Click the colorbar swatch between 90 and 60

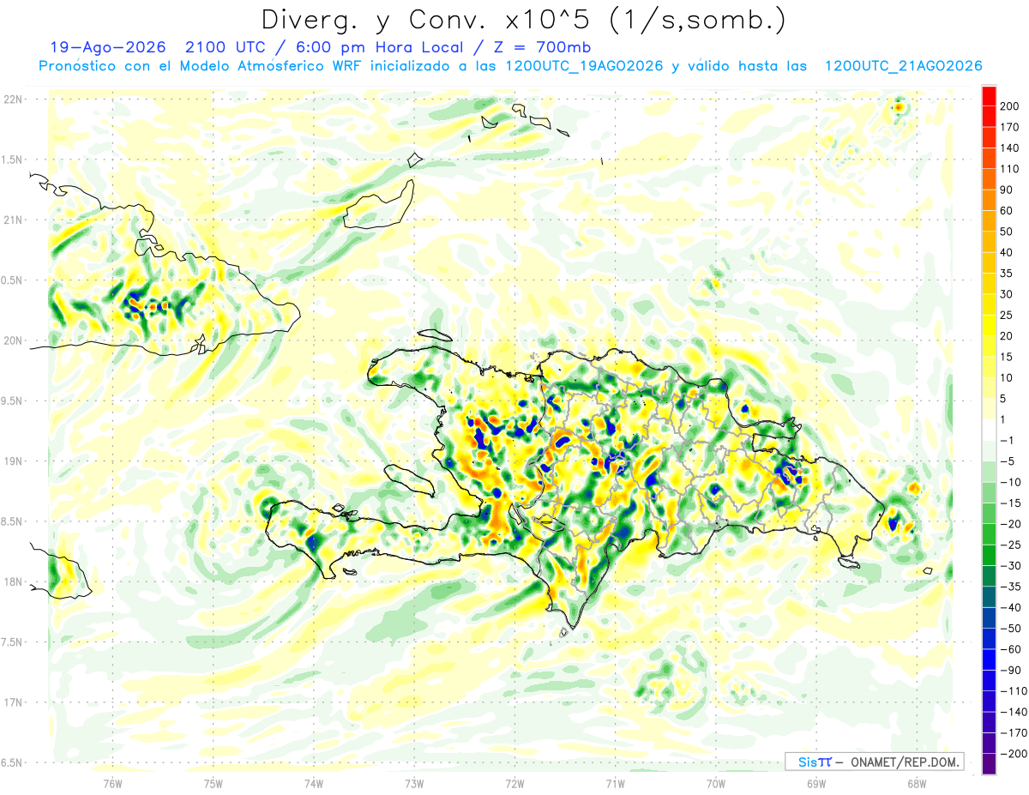click(989, 201)
